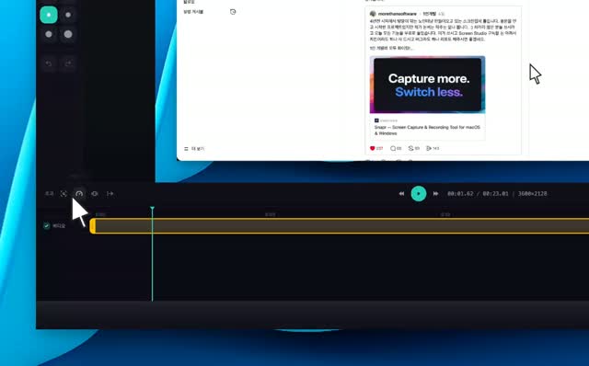589x366 pixels.
Task: Click the morethansoftware avatar picture
Action: click(x=373, y=14)
